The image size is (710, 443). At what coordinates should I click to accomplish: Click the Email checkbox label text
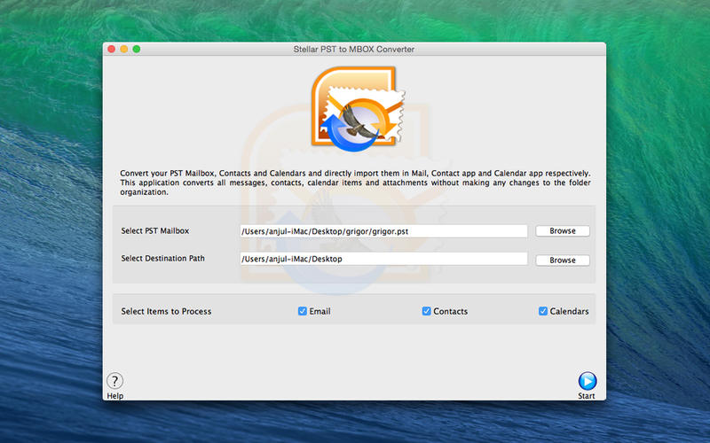tap(319, 312)
